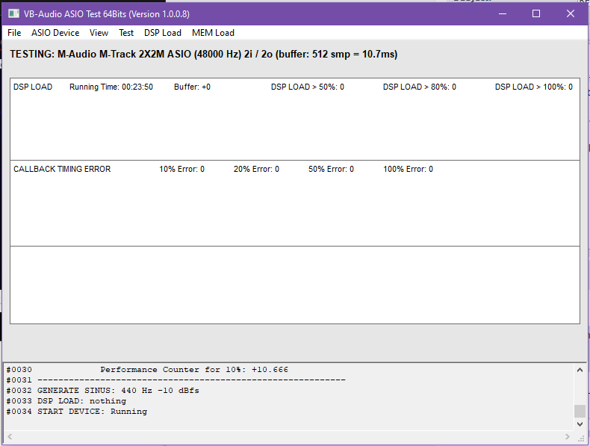This screenshot has width=590, height=446.
Task: Click the Buffer: +0 value
Action: coord(192,87)
